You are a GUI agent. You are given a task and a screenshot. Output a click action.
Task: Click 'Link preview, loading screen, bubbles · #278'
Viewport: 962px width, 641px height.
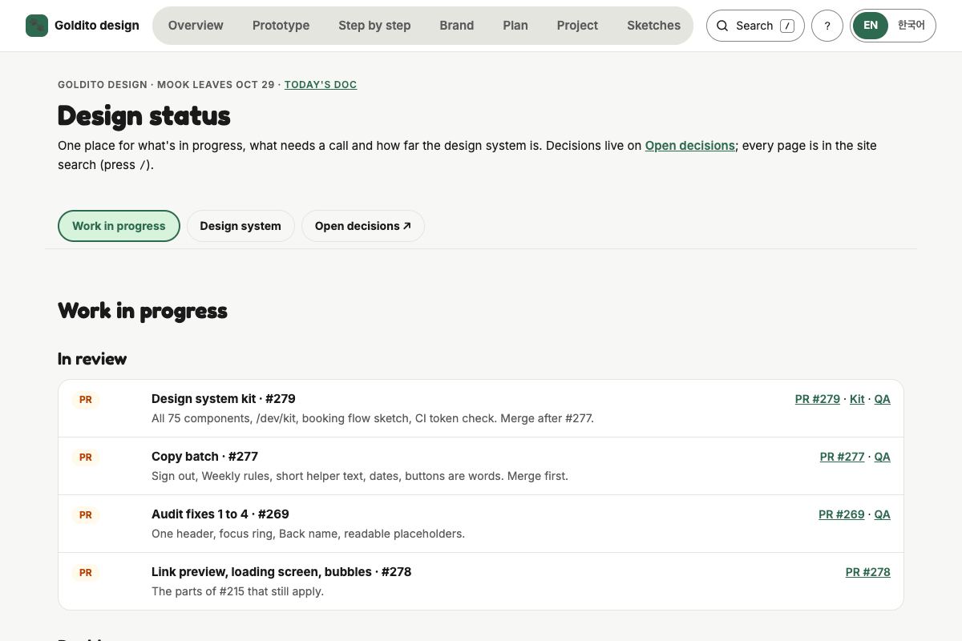(281, 572)
